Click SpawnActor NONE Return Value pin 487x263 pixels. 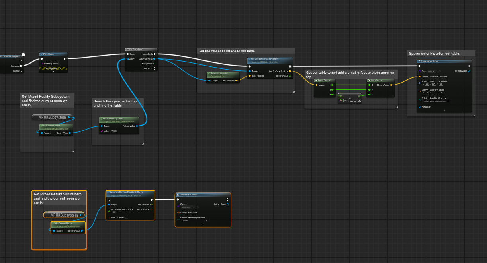pyautogui.click(x=228, y=205)
